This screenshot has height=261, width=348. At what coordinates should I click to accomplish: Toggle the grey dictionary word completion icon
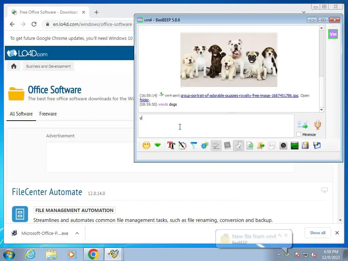click(x=227, y=145)
